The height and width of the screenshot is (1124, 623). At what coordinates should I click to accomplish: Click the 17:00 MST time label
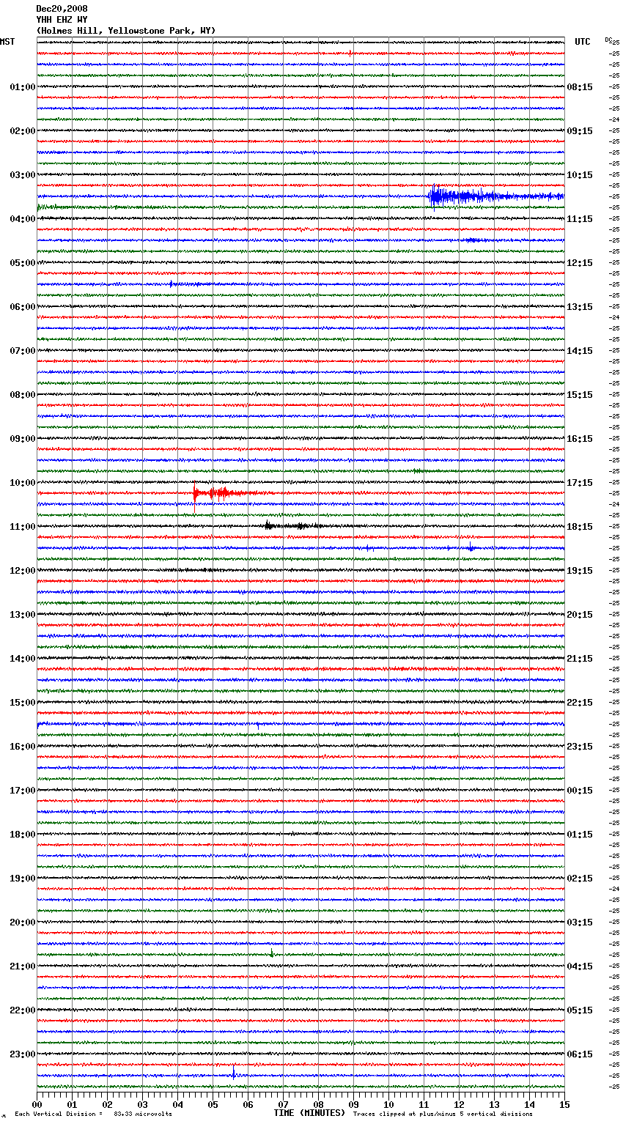click(x=23, y=791)
